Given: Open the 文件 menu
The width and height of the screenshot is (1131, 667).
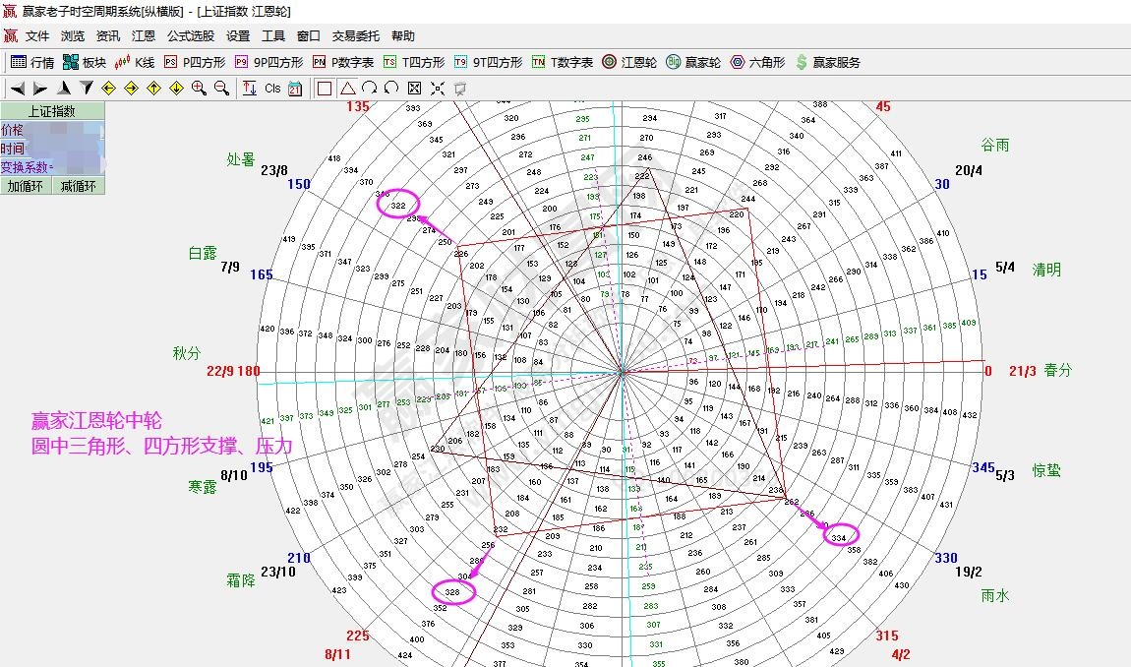Looking at the screenshot, I should 37,36.
